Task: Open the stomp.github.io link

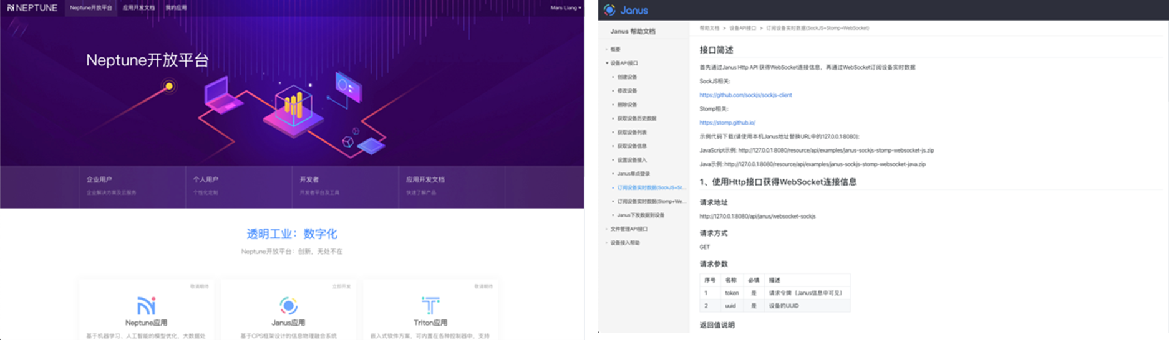Action: (x=727, y=123)
